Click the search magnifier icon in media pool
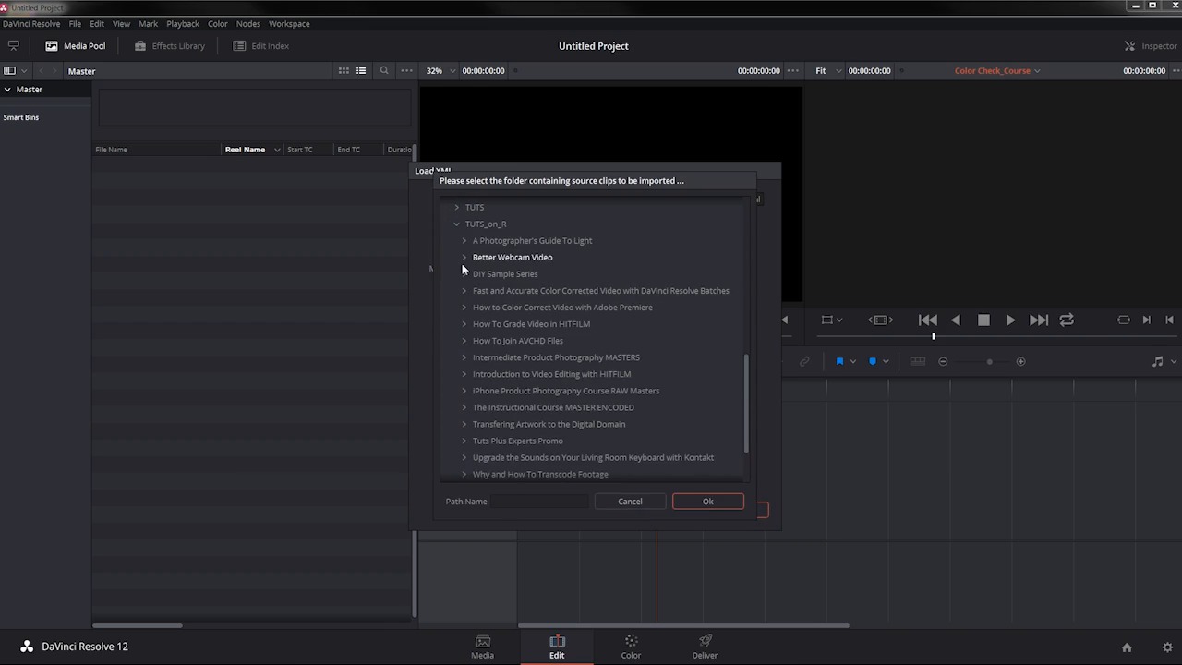Screen dimensions: 1182x665 [x=384, y=71]
